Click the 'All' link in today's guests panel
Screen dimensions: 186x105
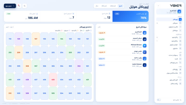(99, 27)
